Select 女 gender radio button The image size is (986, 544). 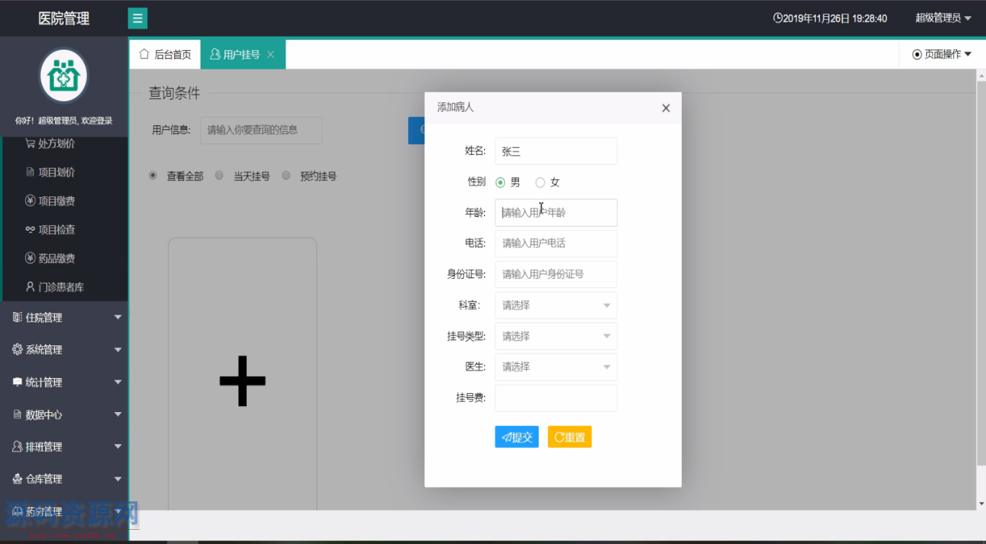(540, 182)
